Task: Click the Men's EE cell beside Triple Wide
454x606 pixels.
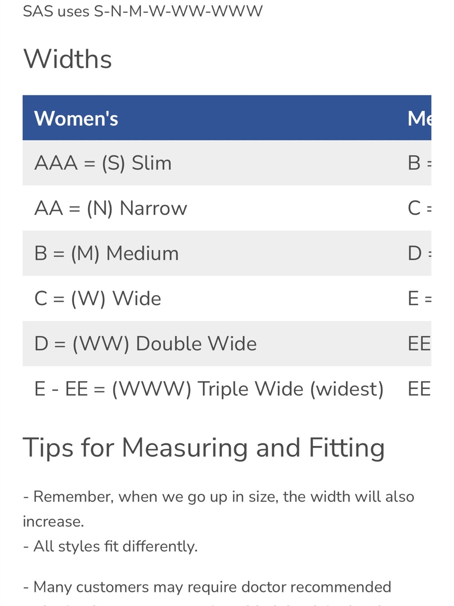Action: click(x=419, y=389)
